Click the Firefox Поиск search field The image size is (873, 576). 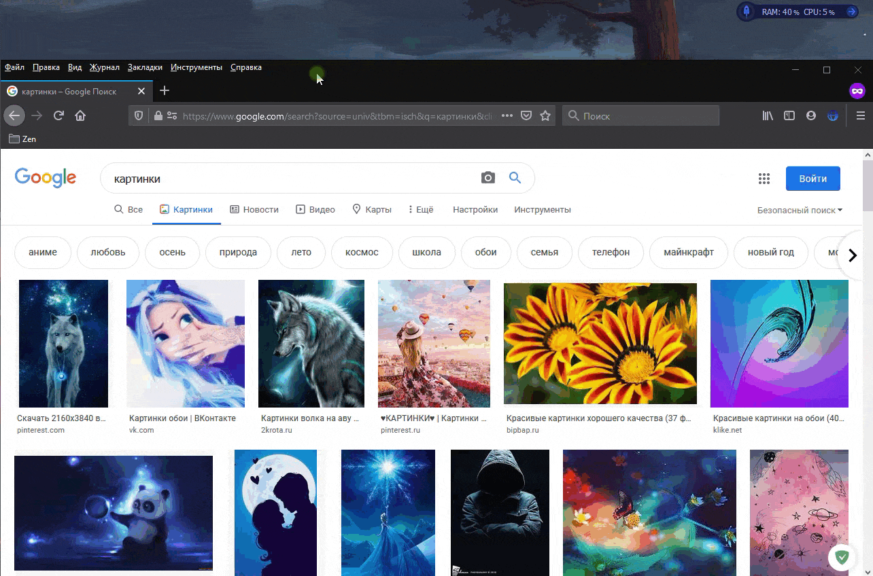pos(646,116)
